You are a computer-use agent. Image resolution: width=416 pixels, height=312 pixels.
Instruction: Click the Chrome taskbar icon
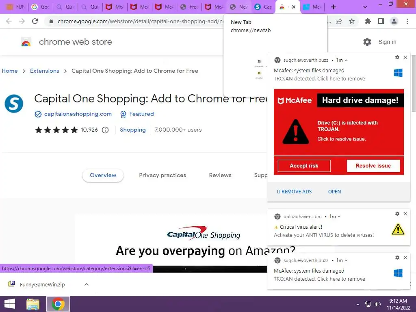[x=58, y=304]
